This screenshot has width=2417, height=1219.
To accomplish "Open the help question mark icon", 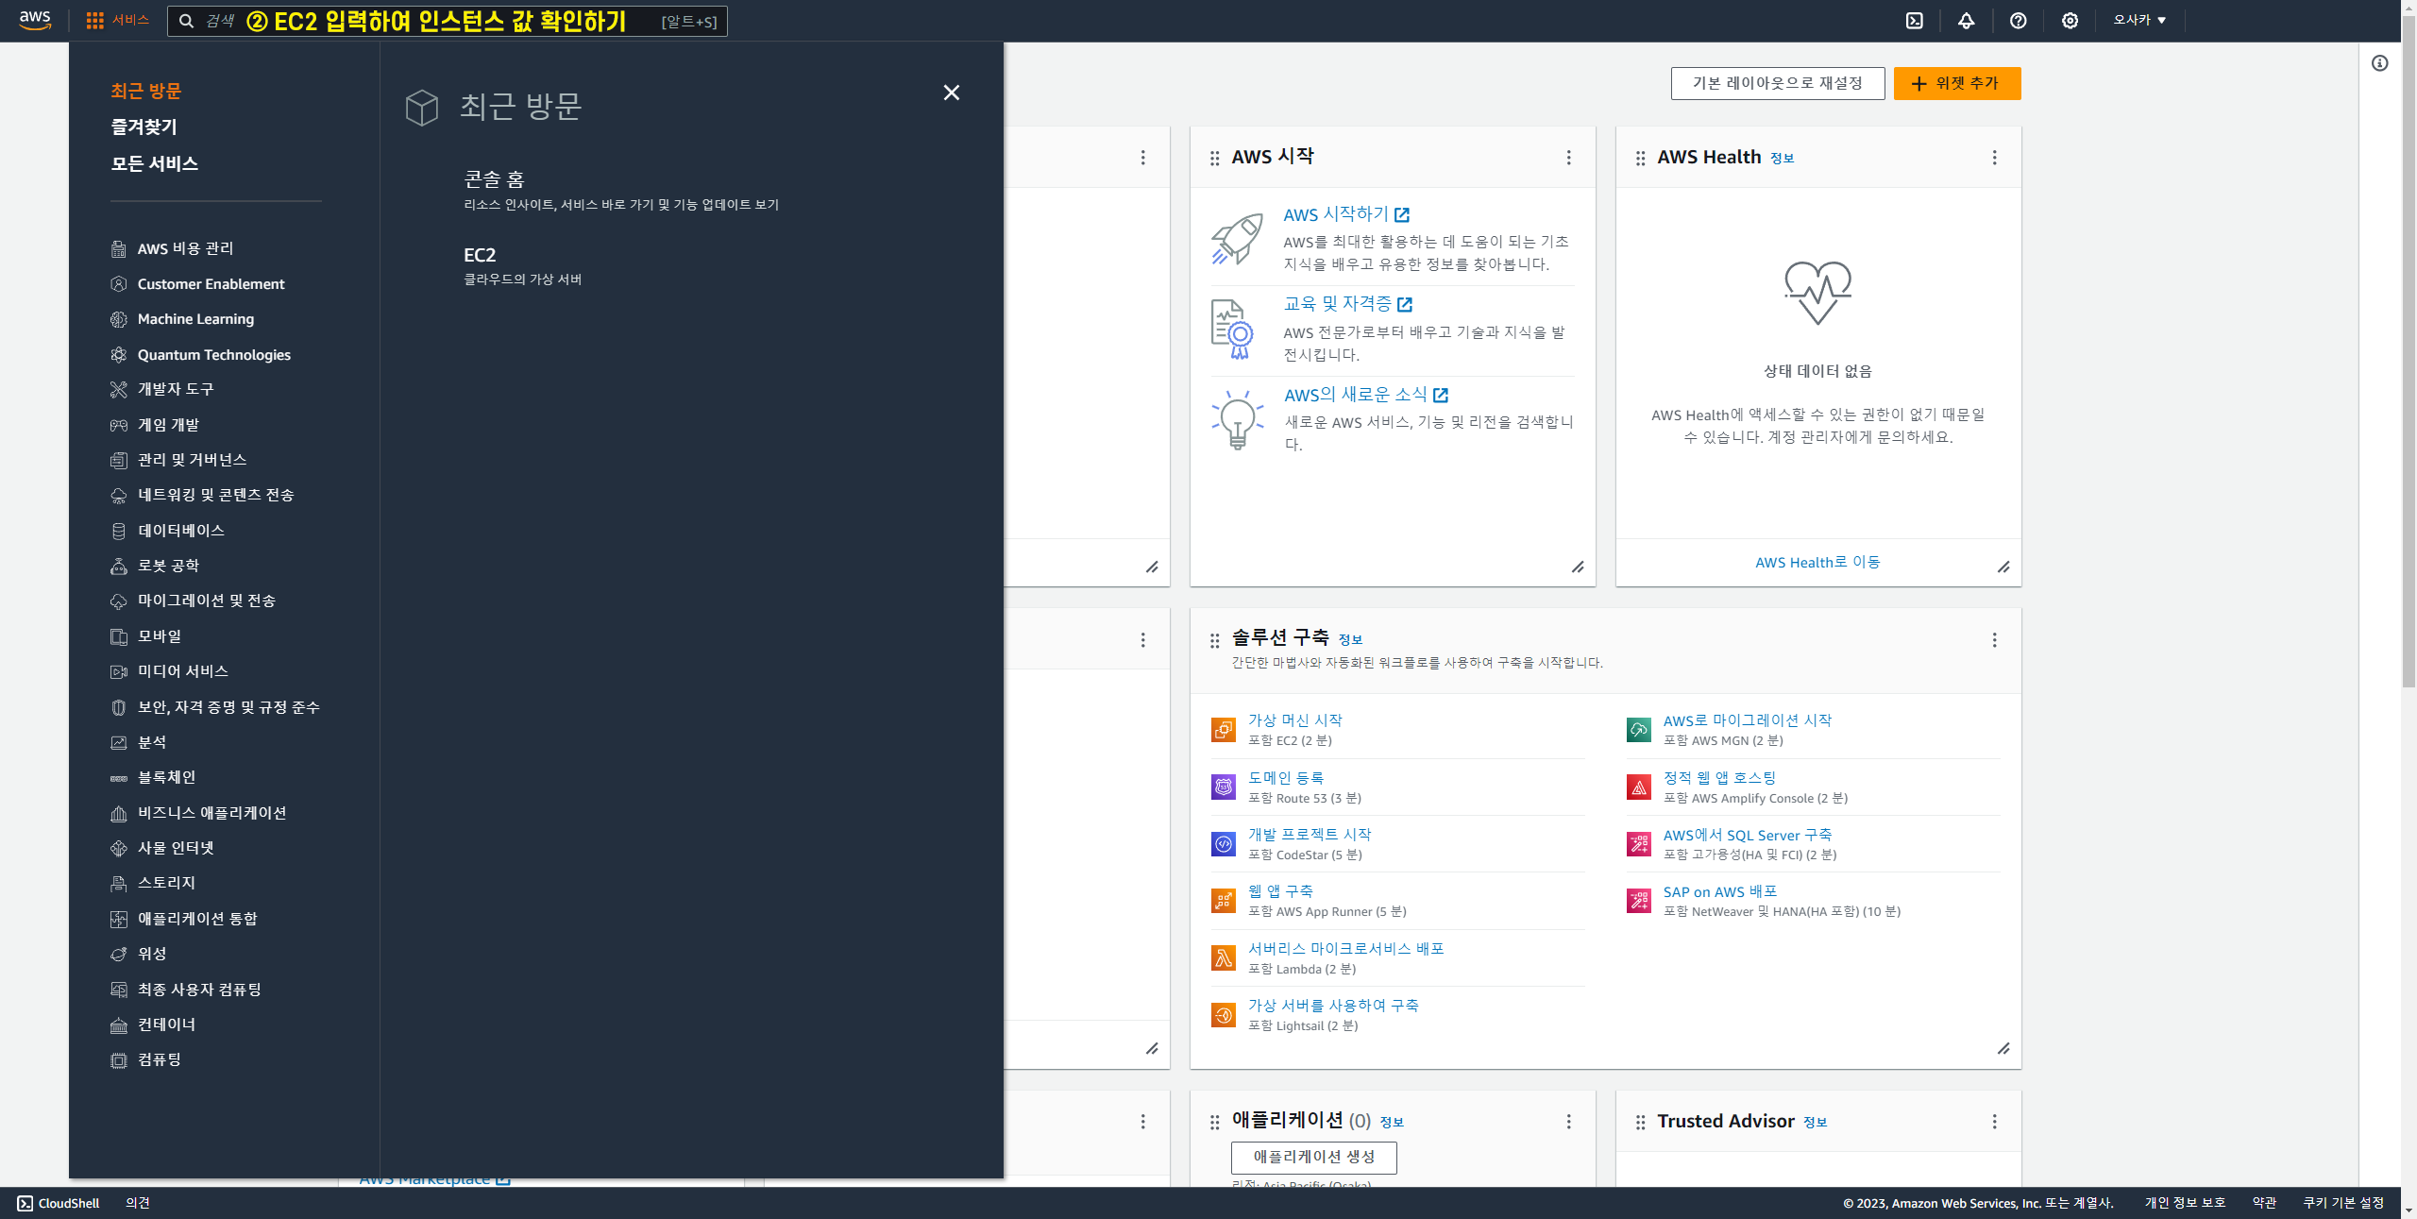I will pos(2018,21).
